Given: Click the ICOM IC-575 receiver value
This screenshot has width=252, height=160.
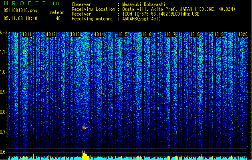Looking at the screenshot, I should [x=161, y=14].
